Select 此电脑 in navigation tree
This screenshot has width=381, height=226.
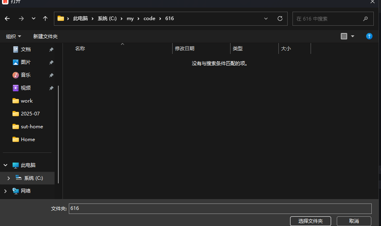28,165
